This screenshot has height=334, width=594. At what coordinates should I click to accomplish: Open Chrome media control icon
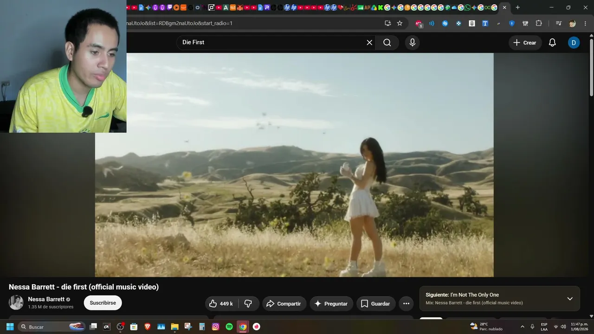click(559, 23)
